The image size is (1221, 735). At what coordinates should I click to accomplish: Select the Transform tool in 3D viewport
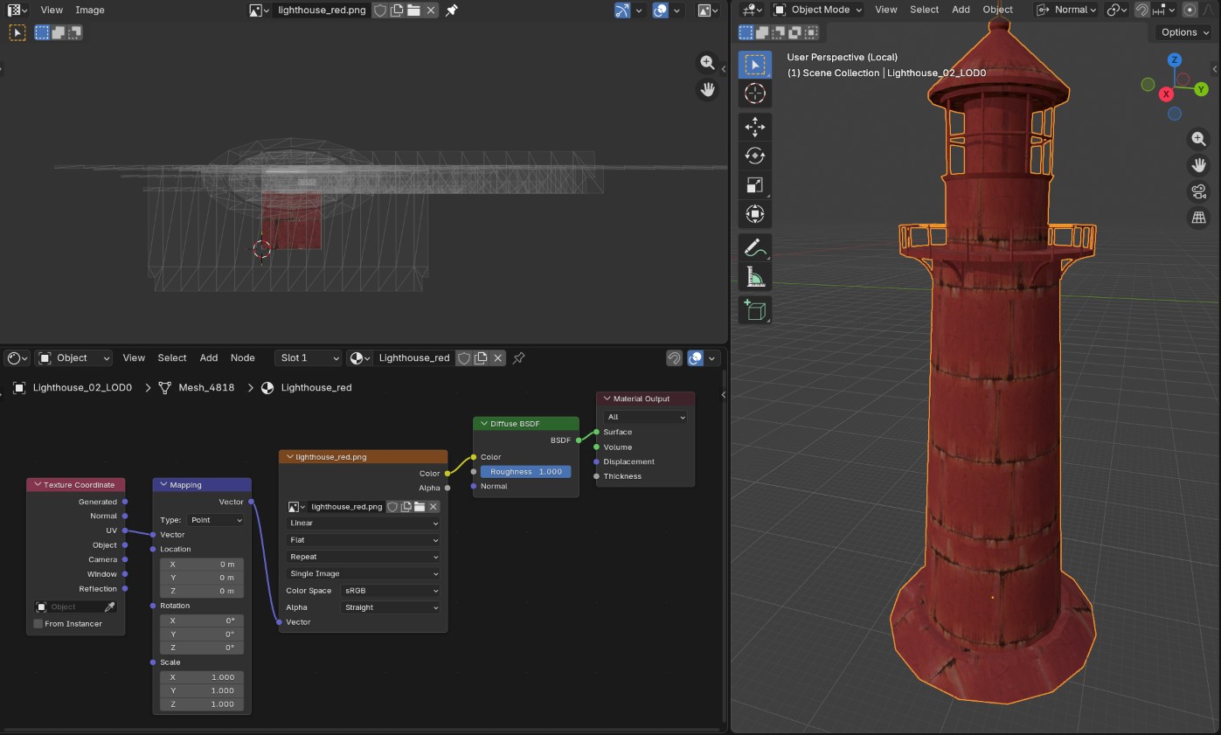[x=755, y=214]
